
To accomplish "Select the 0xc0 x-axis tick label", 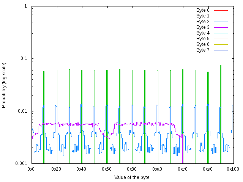I will (x=182, y=168).
